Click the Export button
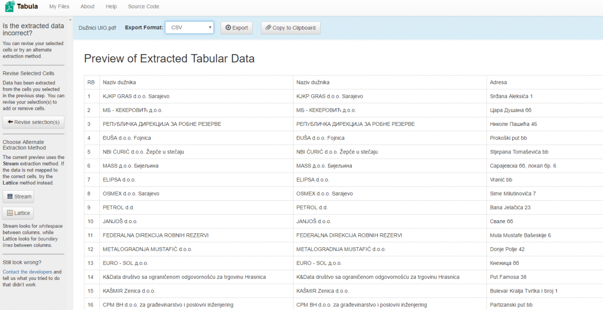 236,28
